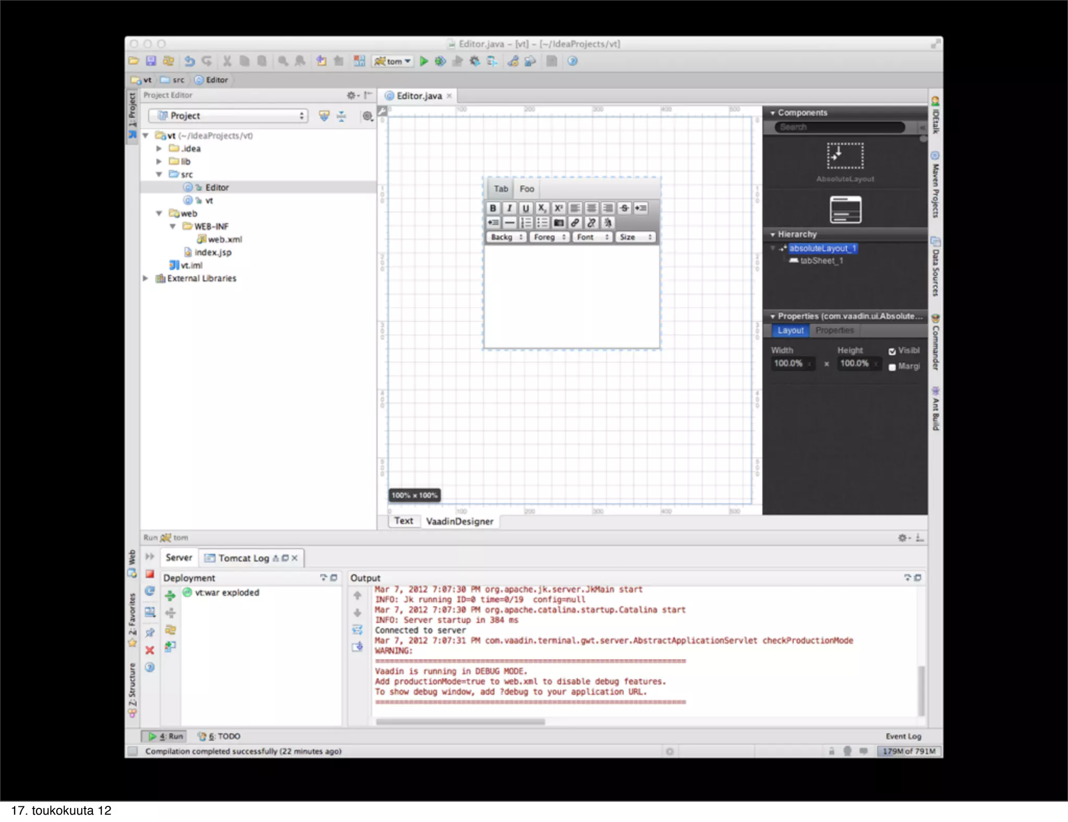Click the green Run button in toolbar
Viewport: 1068px width, 822px height.
tap(424, 62)
